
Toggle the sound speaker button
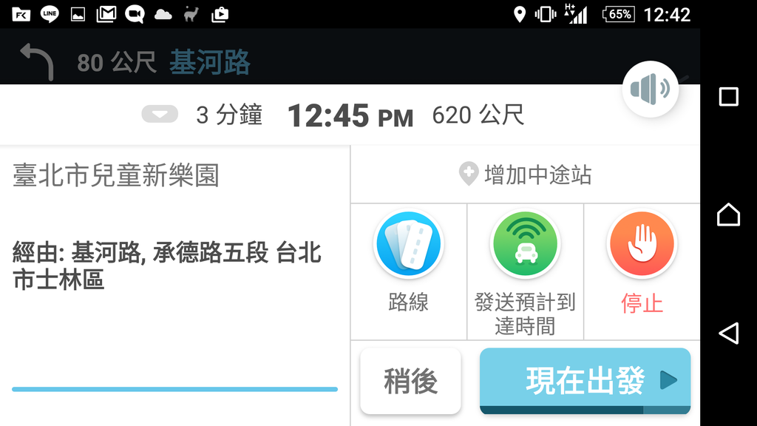click(x=651, y=89)
